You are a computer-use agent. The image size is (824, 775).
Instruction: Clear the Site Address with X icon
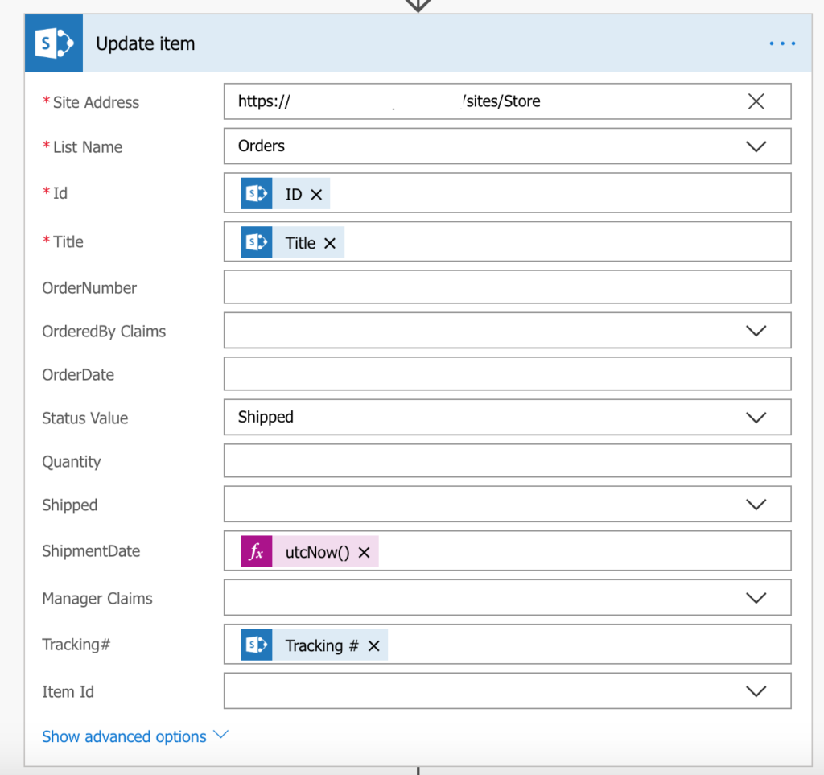pyautogui.click(x=756, y=101)
